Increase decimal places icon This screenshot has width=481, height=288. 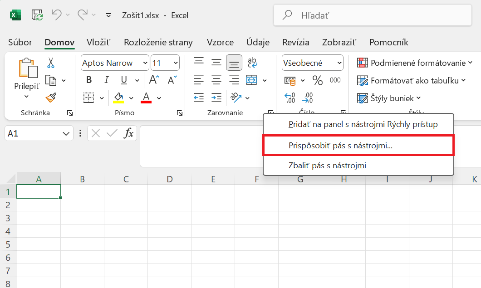pyautogui.click(x=290, y=98)
